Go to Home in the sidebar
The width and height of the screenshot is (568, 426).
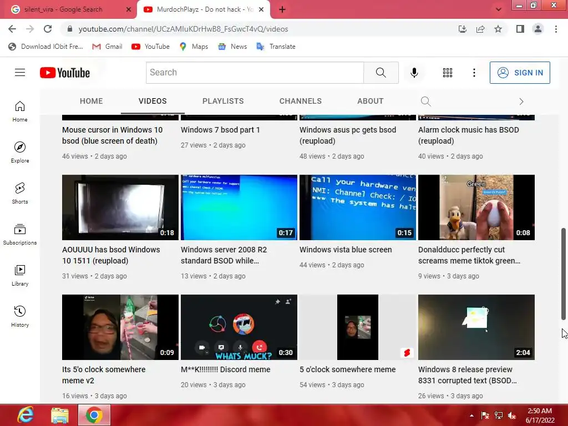coord(20,111)
